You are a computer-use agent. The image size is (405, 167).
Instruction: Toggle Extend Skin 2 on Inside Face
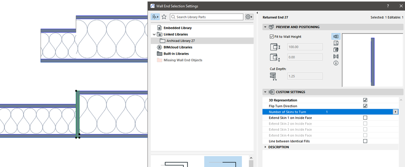click(365, 123)
